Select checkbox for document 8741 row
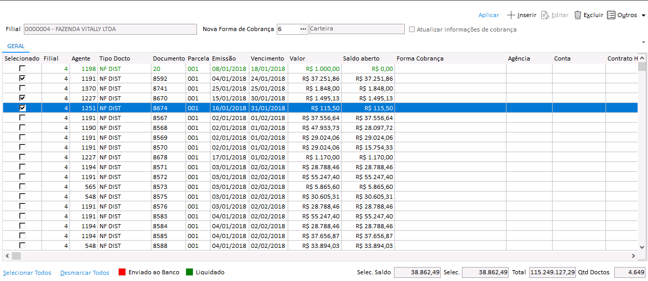648x281 pixels. (22, 88)
